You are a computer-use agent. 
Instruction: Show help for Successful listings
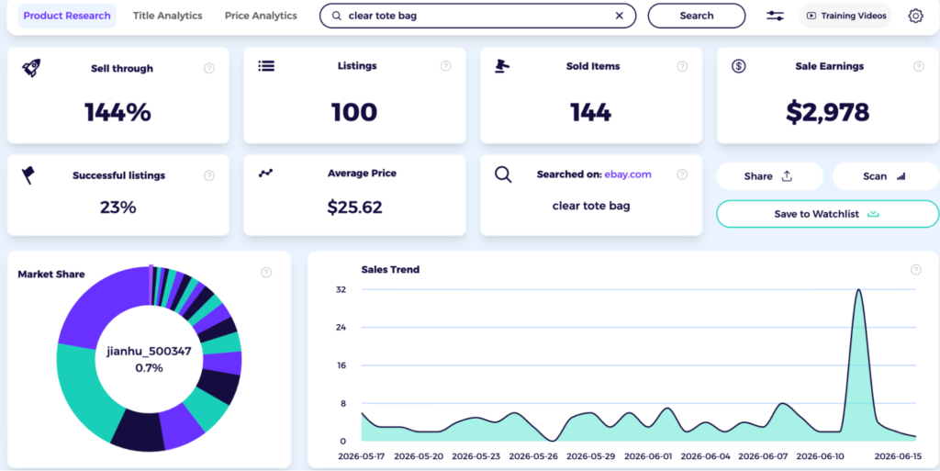click(x=209, y=175)
